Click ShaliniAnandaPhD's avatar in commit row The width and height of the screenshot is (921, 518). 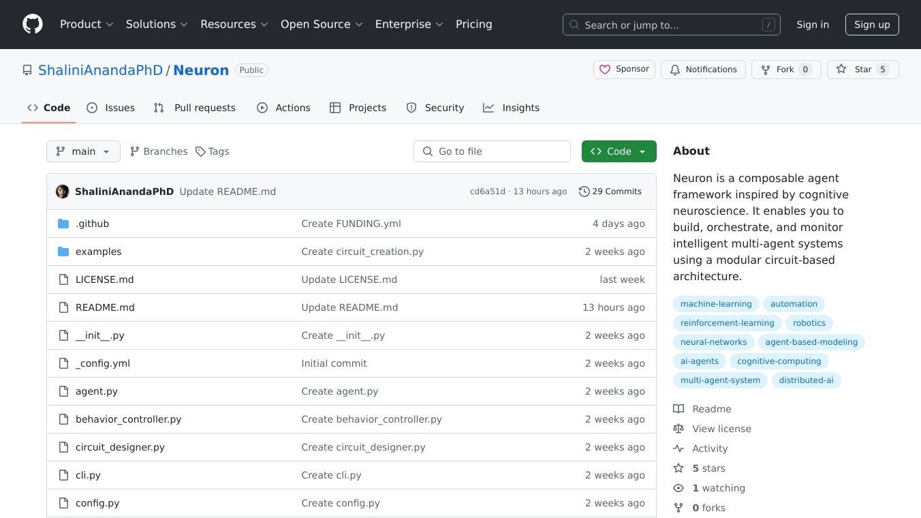click(63, 192)
